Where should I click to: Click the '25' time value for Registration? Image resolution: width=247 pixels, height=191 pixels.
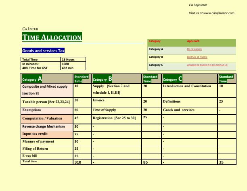coord(151,119)
